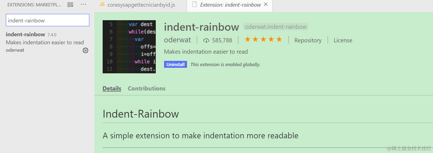Click the document icon on the Extension tab
Image resolution: width=433 pixels, height=153 pixels.
pyautogui.click(x=195, y=5)
